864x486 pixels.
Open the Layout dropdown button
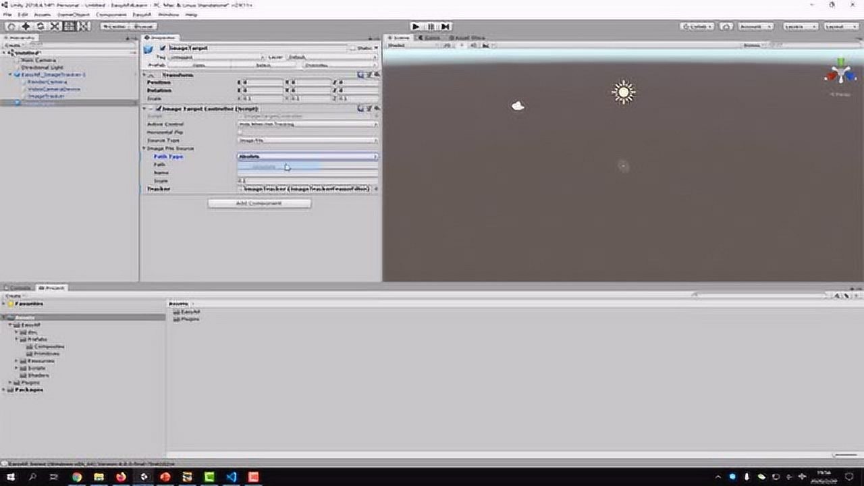pos(840,26)
